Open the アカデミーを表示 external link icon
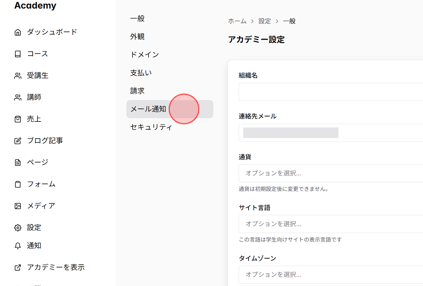This screenshot has width=423, height=286. (x=17, y=267)
